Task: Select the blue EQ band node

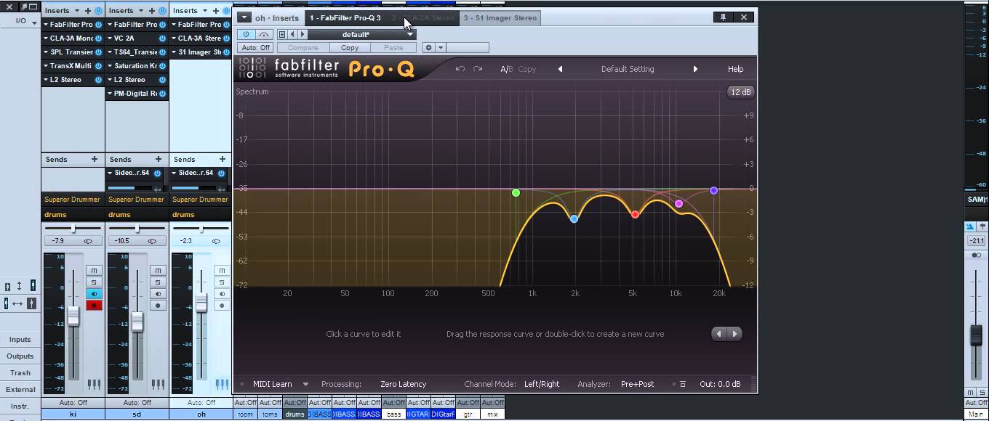Action: [x=574, y=218]
